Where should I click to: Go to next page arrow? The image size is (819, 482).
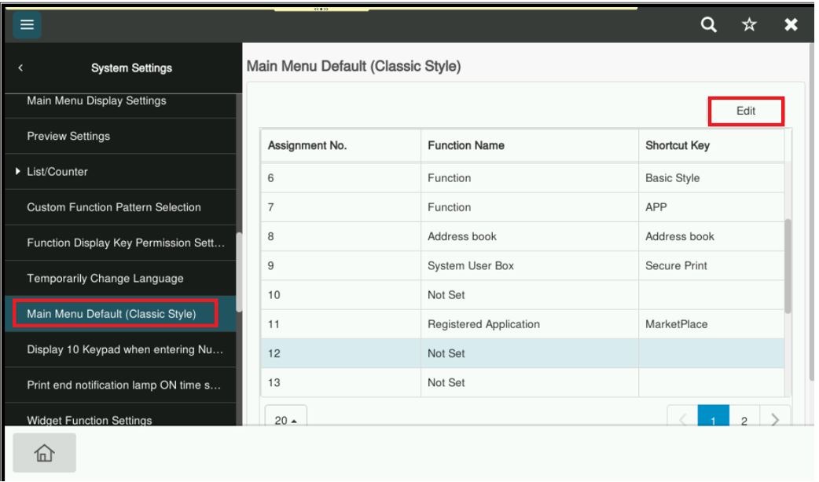click(x=774, y=419)
